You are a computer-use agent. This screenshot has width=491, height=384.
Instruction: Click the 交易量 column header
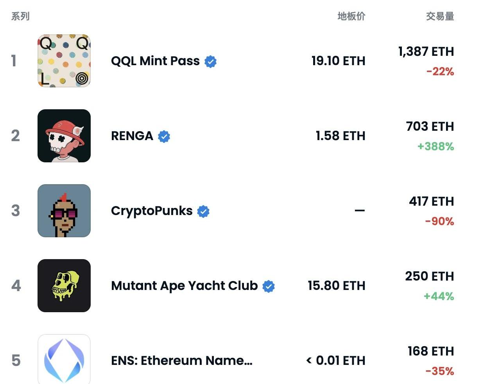click(440, 16)
